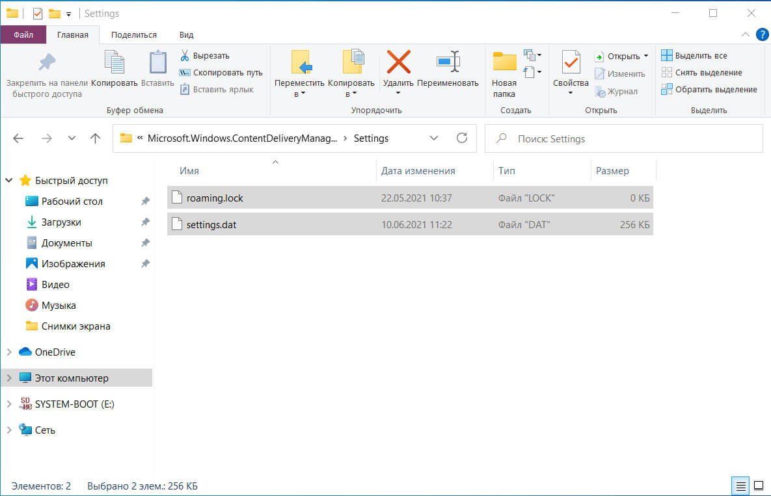Pin to Quick access (Закрепить на панели)
This screenshot has height=496, width=771.
(47, 75)
